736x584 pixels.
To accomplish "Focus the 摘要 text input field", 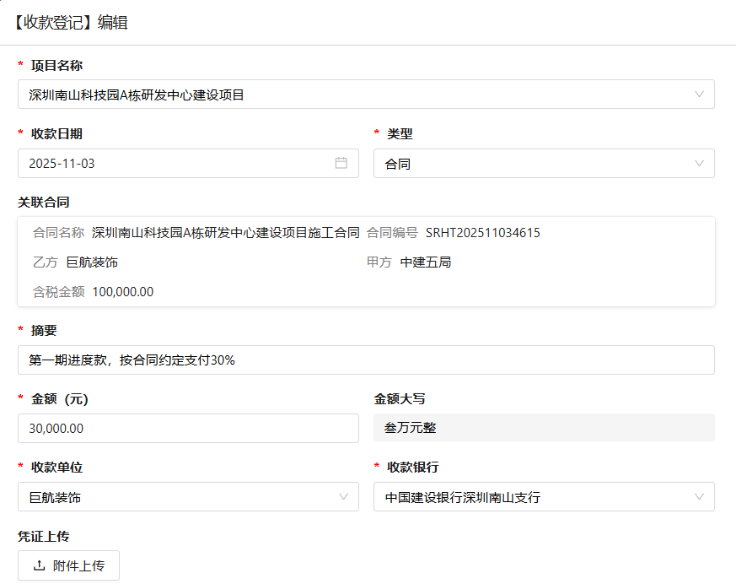I will tap(366, 360).
